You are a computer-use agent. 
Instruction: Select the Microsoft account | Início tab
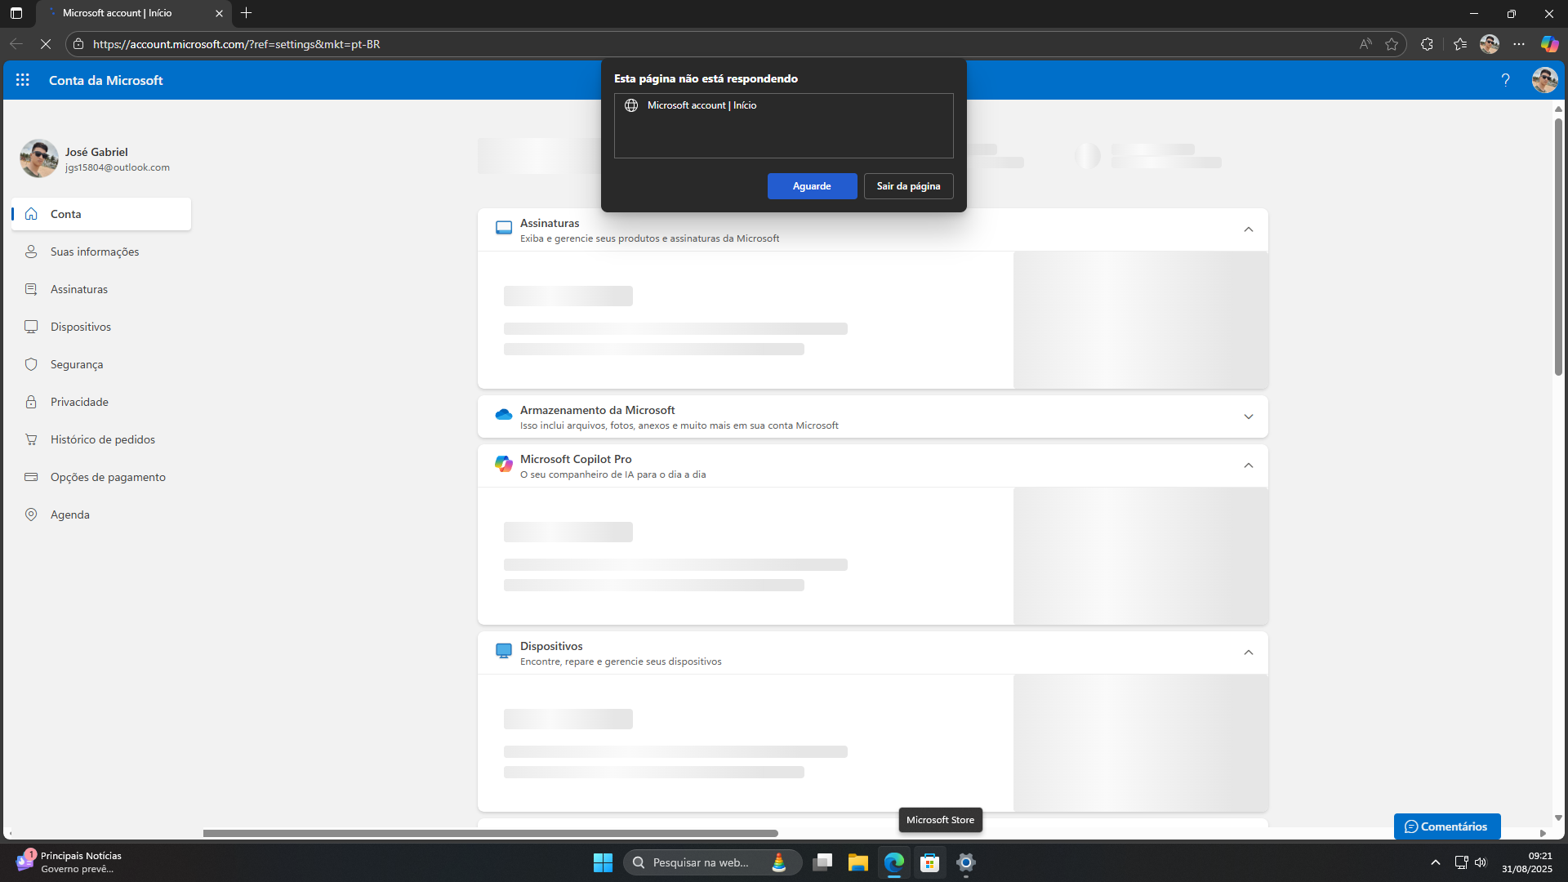(x=135, y=13)
